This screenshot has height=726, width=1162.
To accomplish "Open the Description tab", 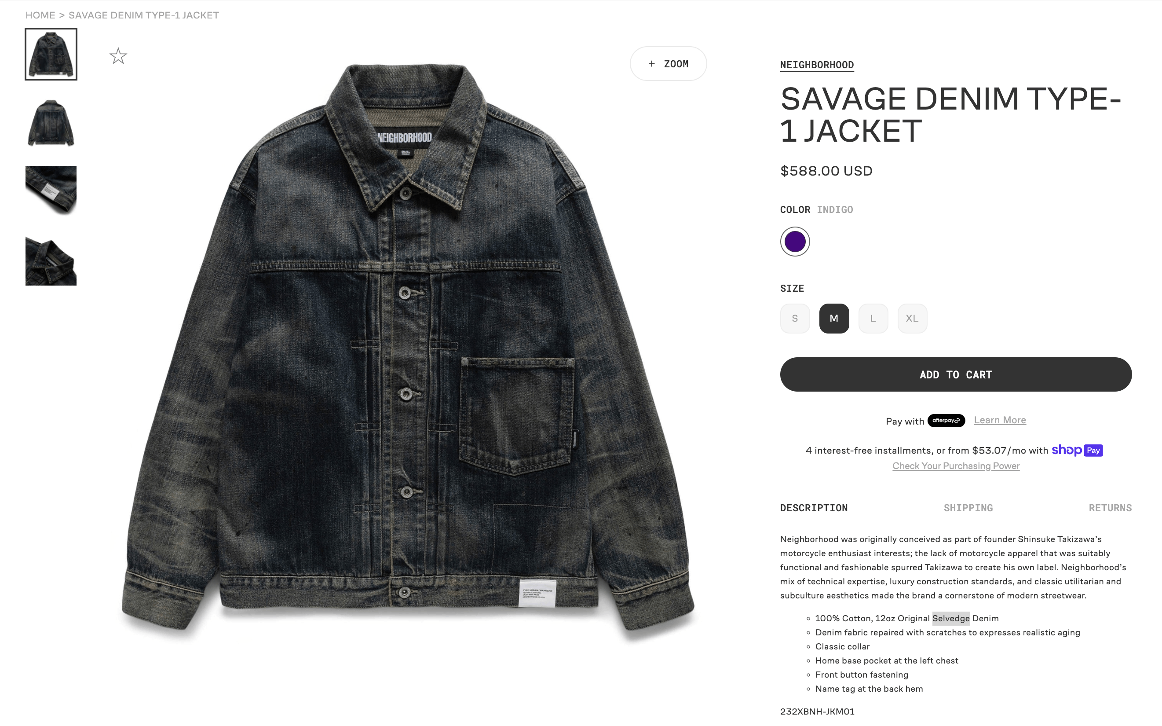I will [814, 508].
